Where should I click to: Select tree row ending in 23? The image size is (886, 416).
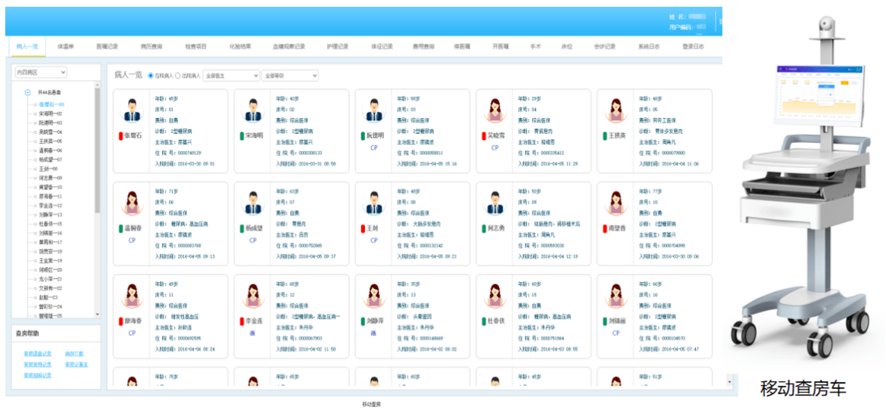click(x=48, y=297)
